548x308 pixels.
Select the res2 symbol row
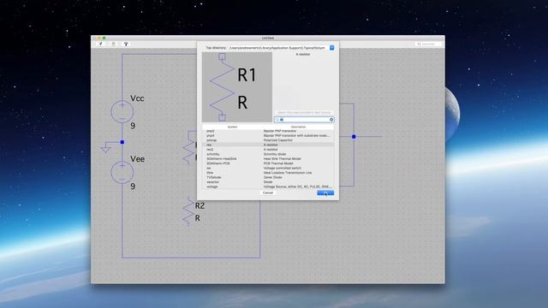268,150
